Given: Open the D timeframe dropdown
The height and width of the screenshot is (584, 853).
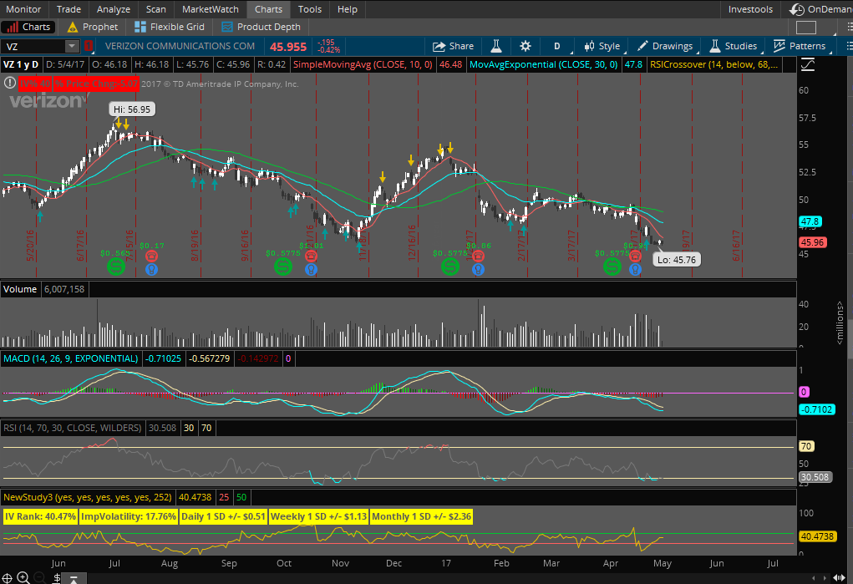Looking at the screenshot, I should click(556, 46).
